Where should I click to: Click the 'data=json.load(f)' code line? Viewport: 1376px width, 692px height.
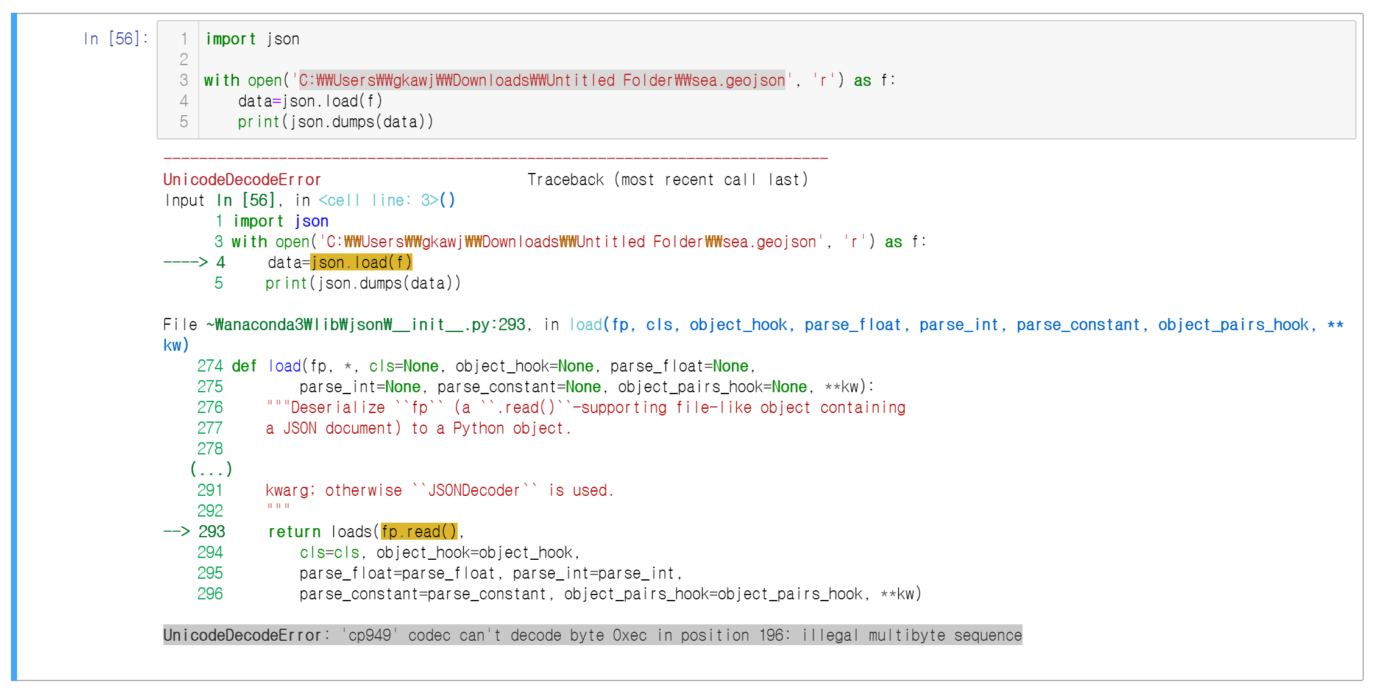click(310, 101)
